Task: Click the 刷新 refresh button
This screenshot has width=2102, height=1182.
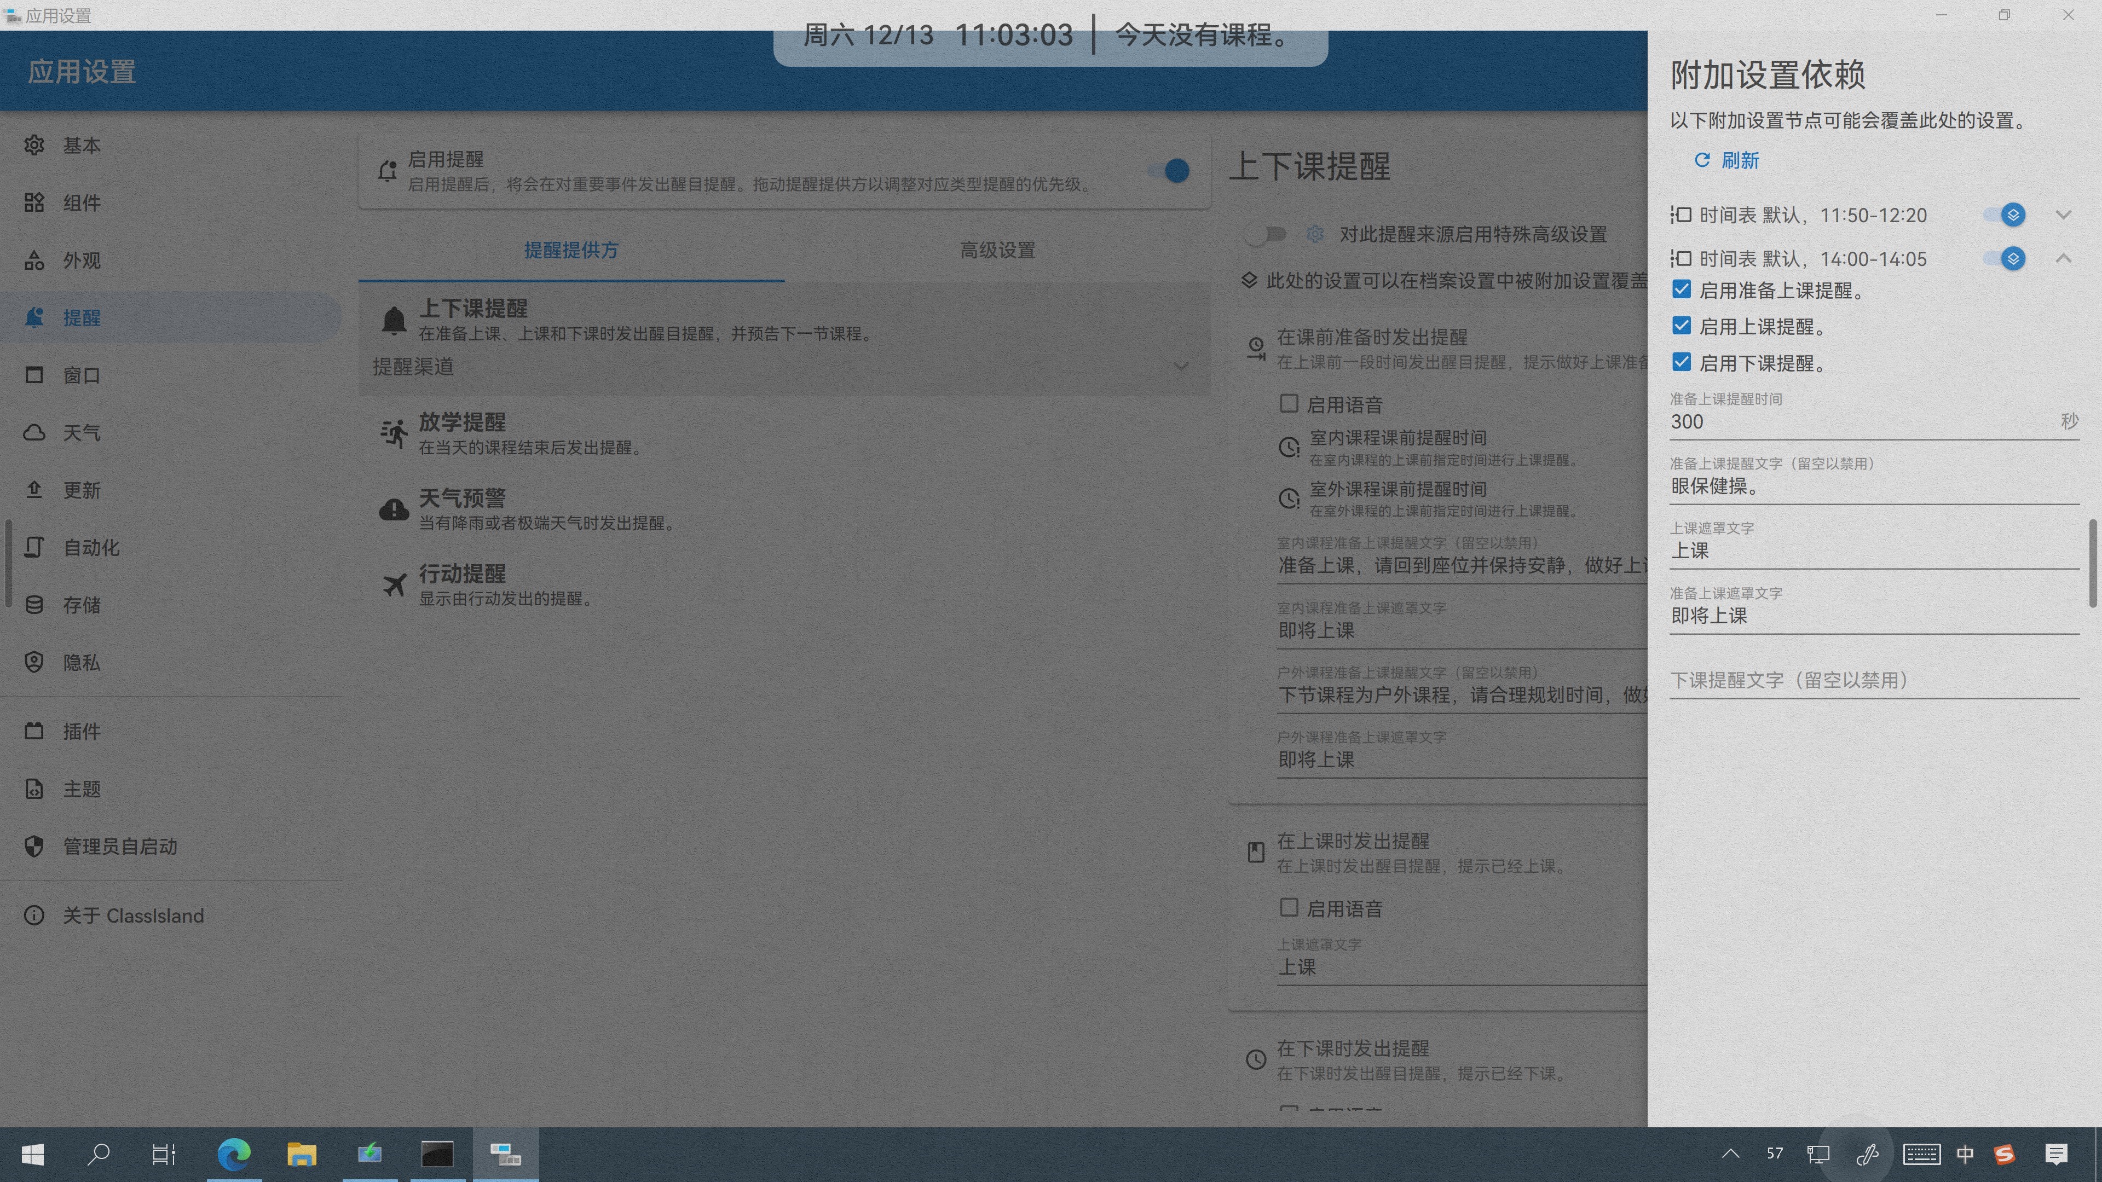Action: [x=1726, y=160]
